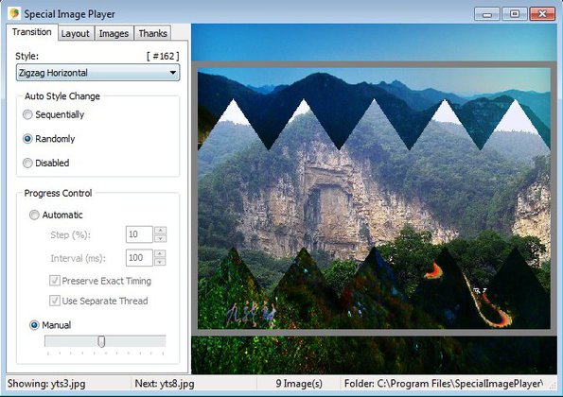Click the Step (%) input field
Image resolution: width=563 pixels, height=397 pixels.
pyautogui.click(x=139, y=234)
